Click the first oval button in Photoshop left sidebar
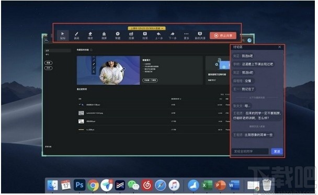318x195 pixels. [x=48, y=63]
